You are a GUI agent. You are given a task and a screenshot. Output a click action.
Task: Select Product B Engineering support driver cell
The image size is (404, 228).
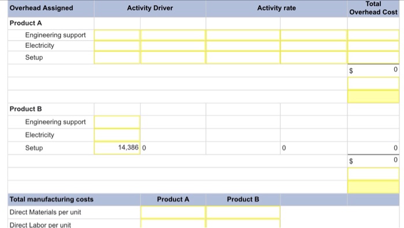coord(117,122)
